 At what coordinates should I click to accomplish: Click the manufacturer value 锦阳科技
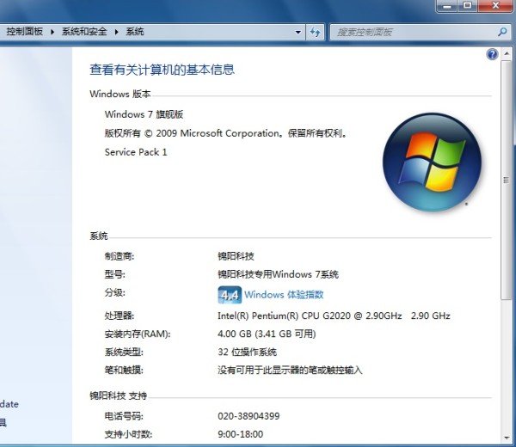pos(236,256)
